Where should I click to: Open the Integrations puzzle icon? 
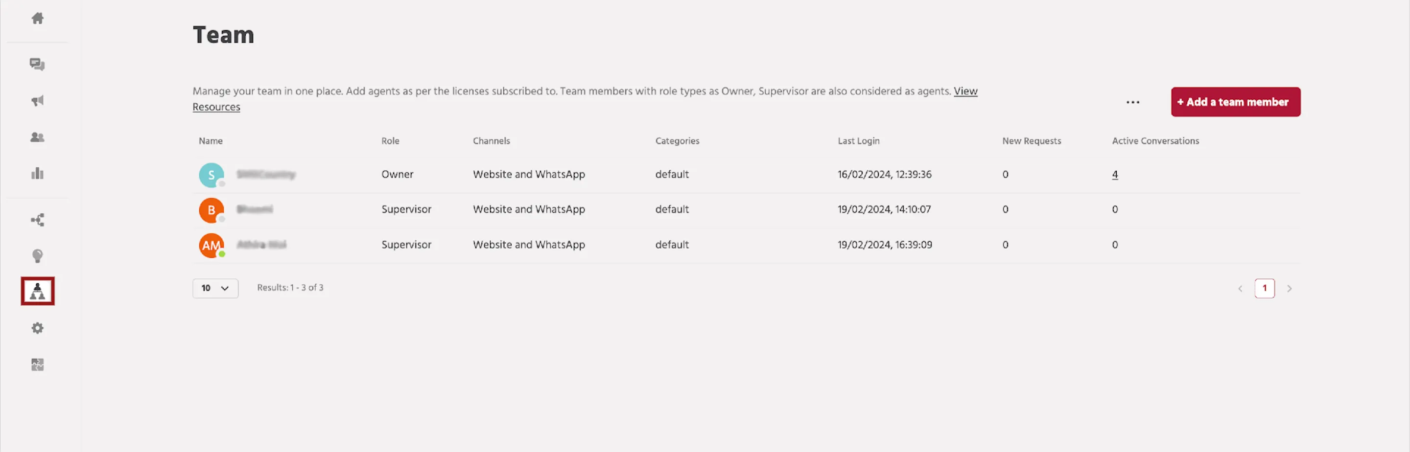(37, 364)
